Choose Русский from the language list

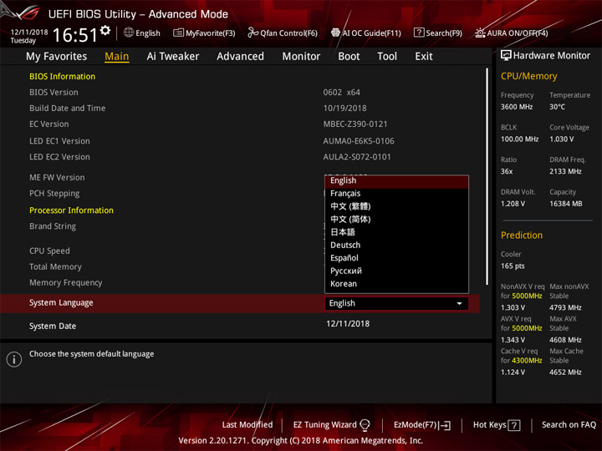396,271
